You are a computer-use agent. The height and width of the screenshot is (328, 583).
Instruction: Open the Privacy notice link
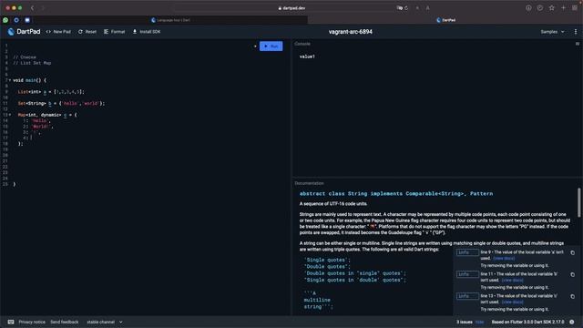click(x=32, y=322)
